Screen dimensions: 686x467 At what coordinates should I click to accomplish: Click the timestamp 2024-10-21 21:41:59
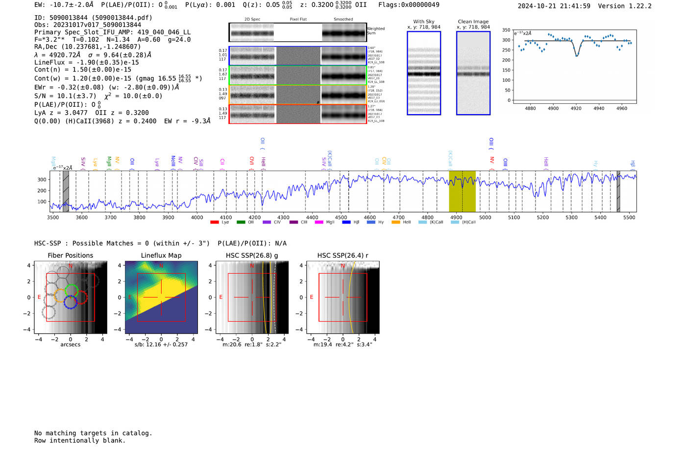[554, 6]
